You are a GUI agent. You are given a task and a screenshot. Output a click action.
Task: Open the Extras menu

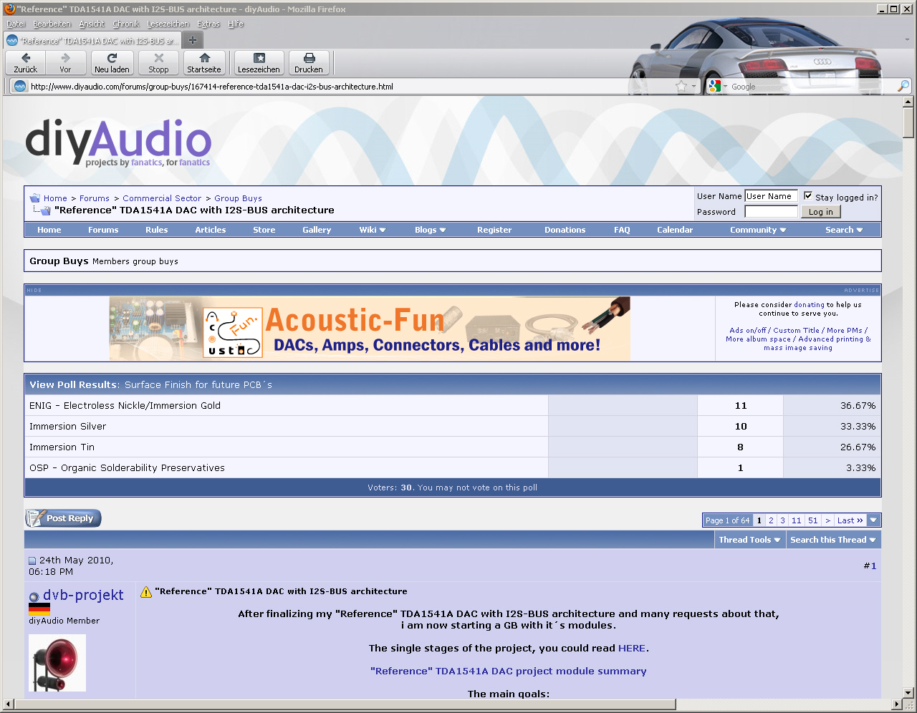(x=208, y=24)
